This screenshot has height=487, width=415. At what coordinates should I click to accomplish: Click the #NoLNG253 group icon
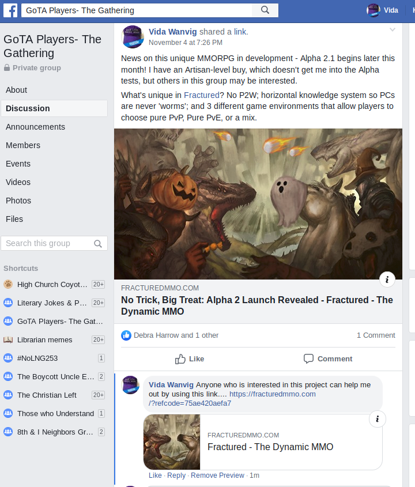tap(8, 358)
